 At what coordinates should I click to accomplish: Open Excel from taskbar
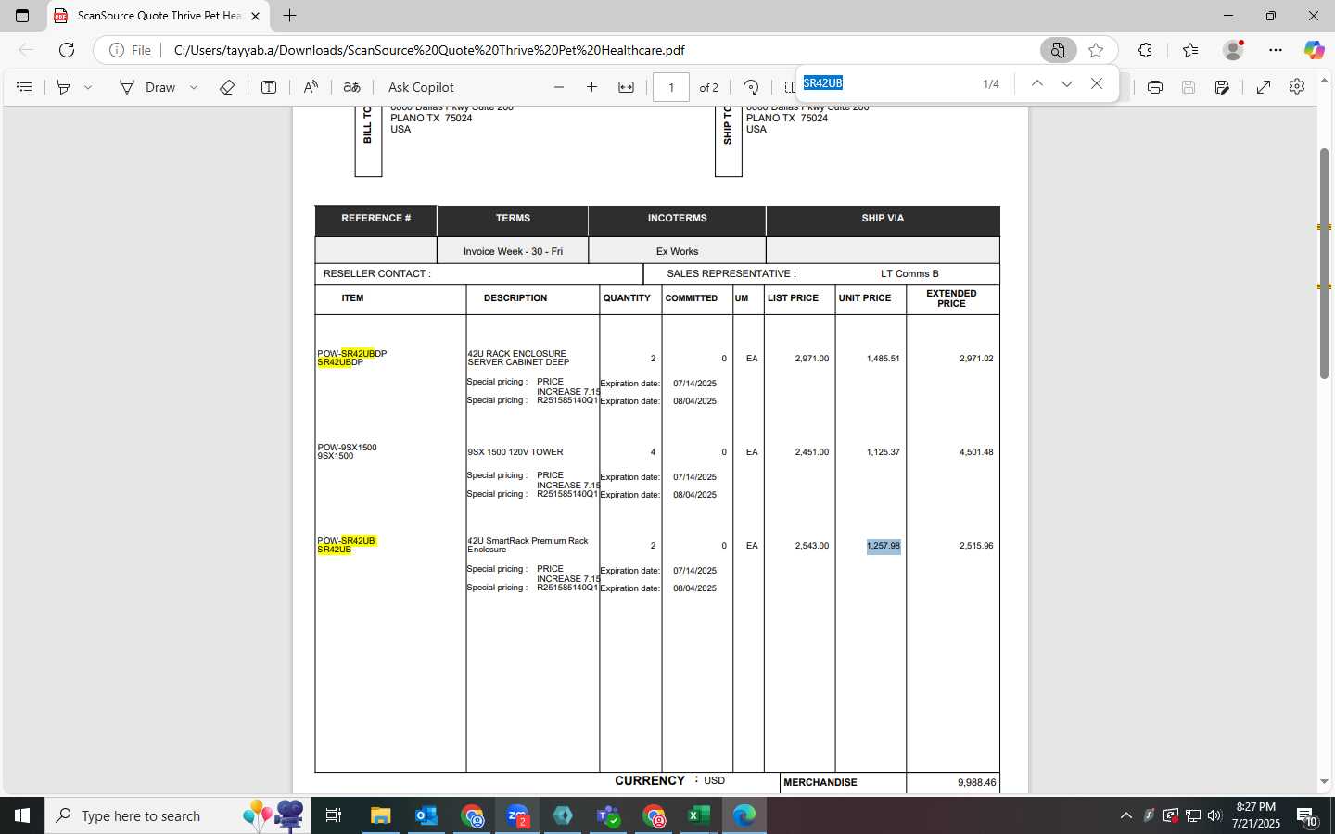pyautogui.click(x=698, y=815)
